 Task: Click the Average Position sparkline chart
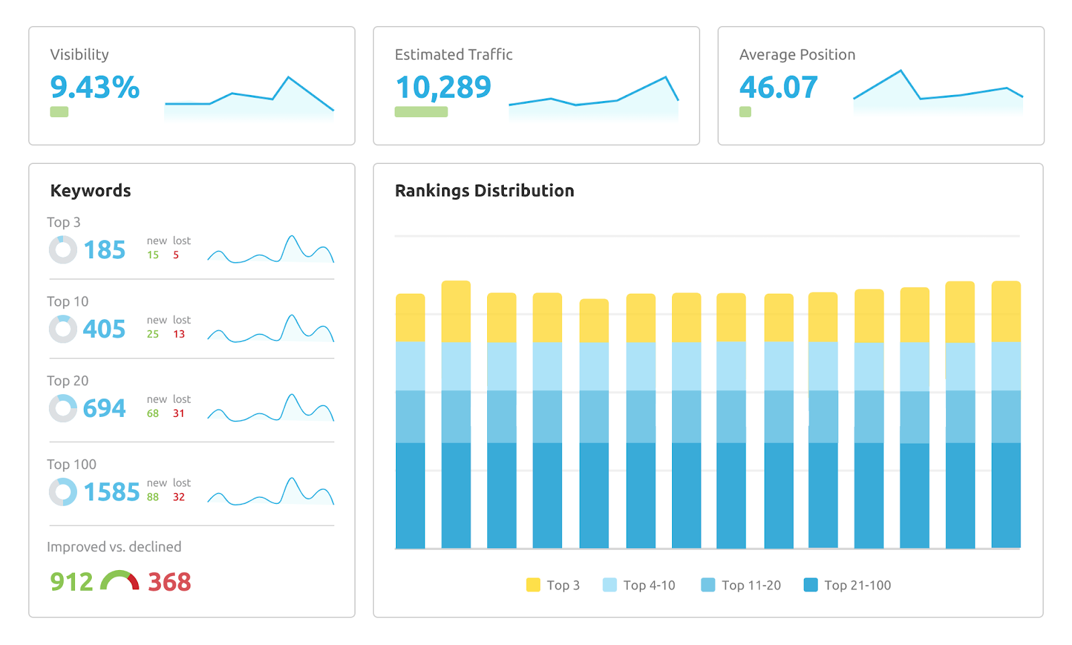938,92
